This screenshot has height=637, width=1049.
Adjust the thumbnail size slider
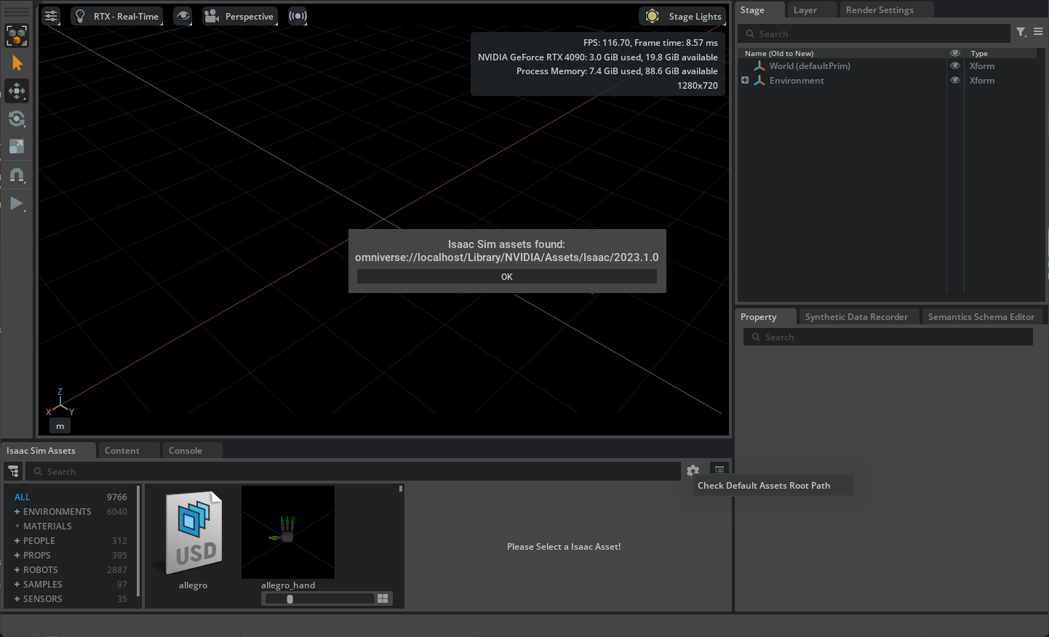pyautogui.click(x=290, y=598)
